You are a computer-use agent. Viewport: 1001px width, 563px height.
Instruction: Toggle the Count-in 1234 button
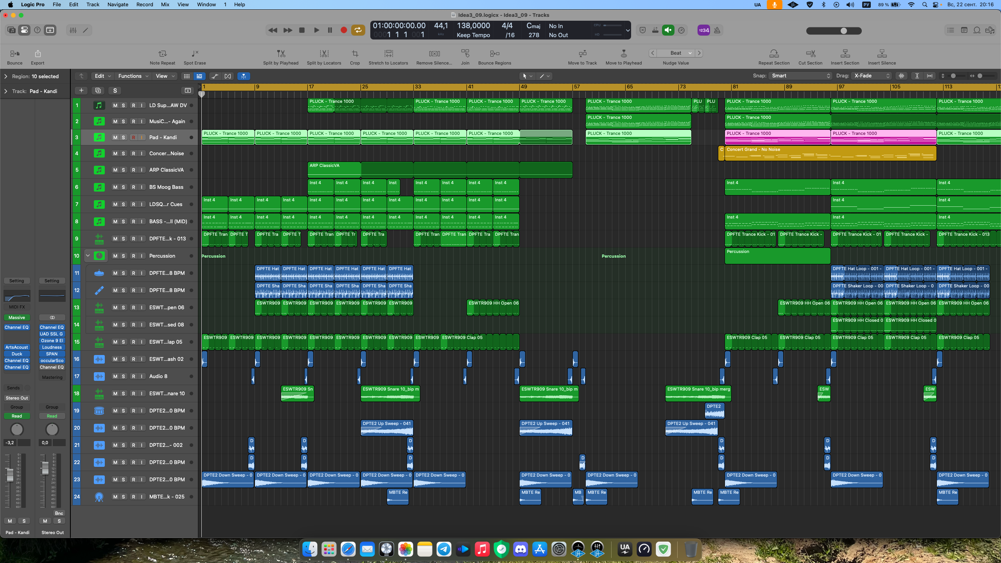point(704,30)
